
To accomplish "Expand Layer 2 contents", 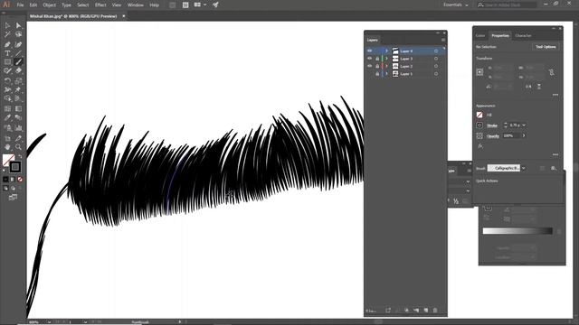I will 386,66.
